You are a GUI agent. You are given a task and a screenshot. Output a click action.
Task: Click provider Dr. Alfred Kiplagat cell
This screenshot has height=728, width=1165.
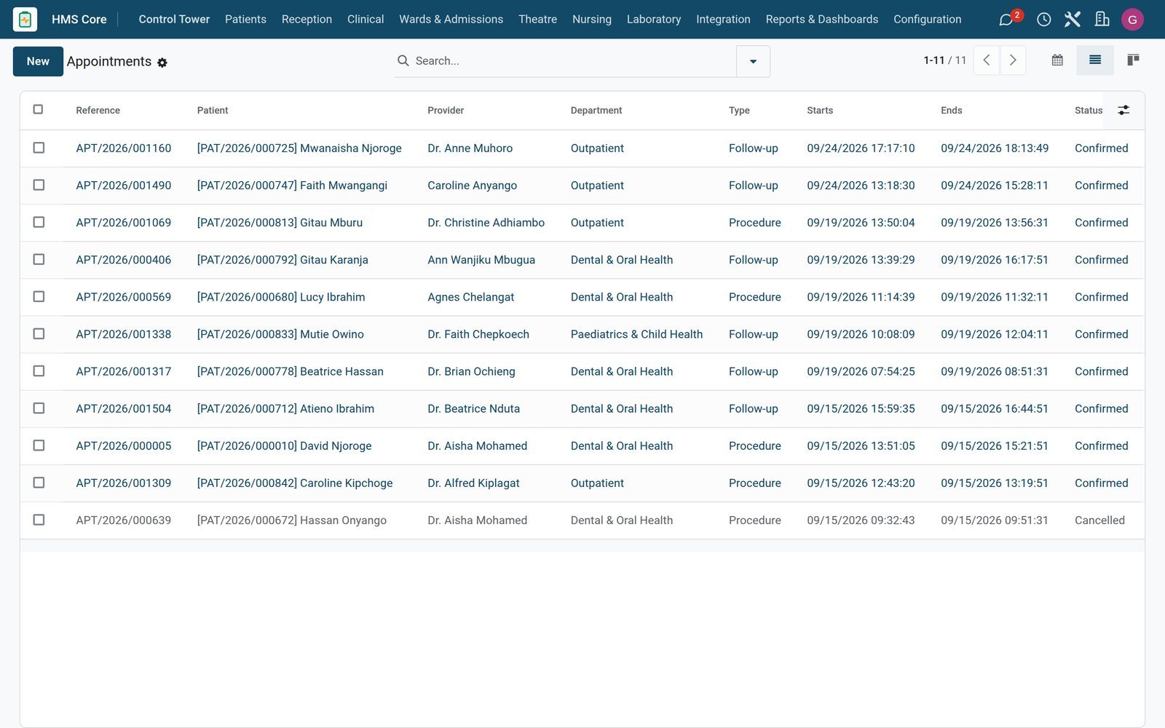click(473, 483)
